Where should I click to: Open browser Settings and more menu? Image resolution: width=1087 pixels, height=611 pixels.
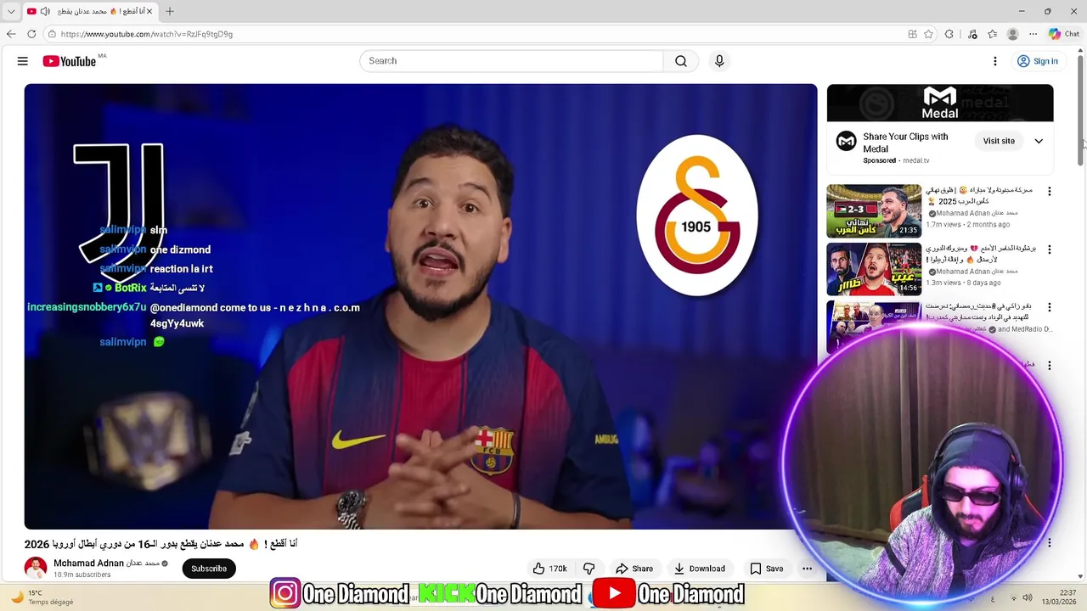click(1033, 34)
